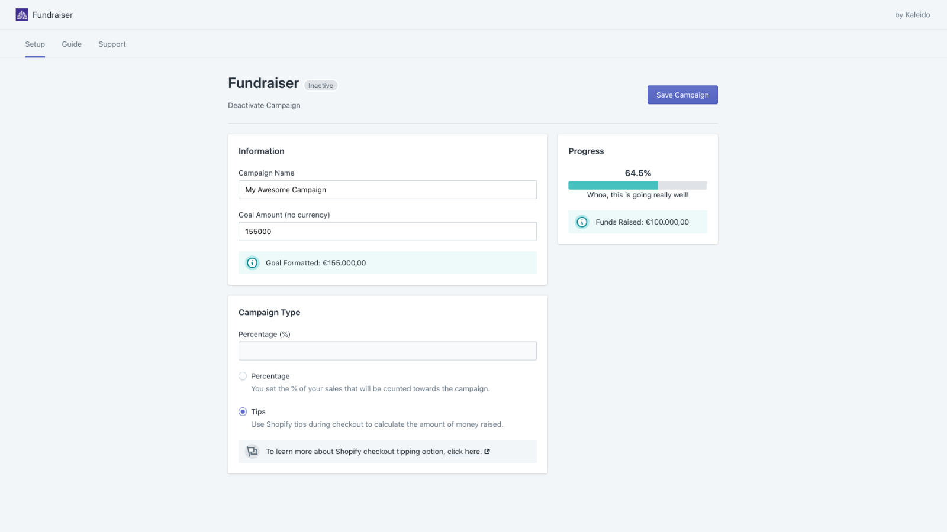
Task: Click the 64.5% progress bar
Action: [x=637, y=185]
